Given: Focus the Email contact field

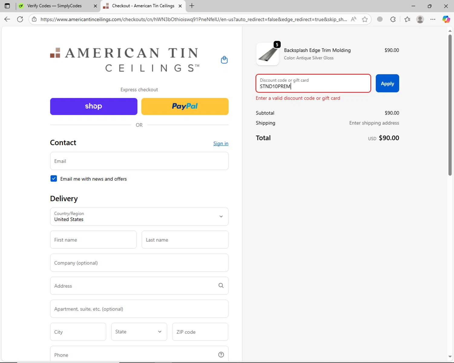Looking at the screenshot, I should 139,161.
